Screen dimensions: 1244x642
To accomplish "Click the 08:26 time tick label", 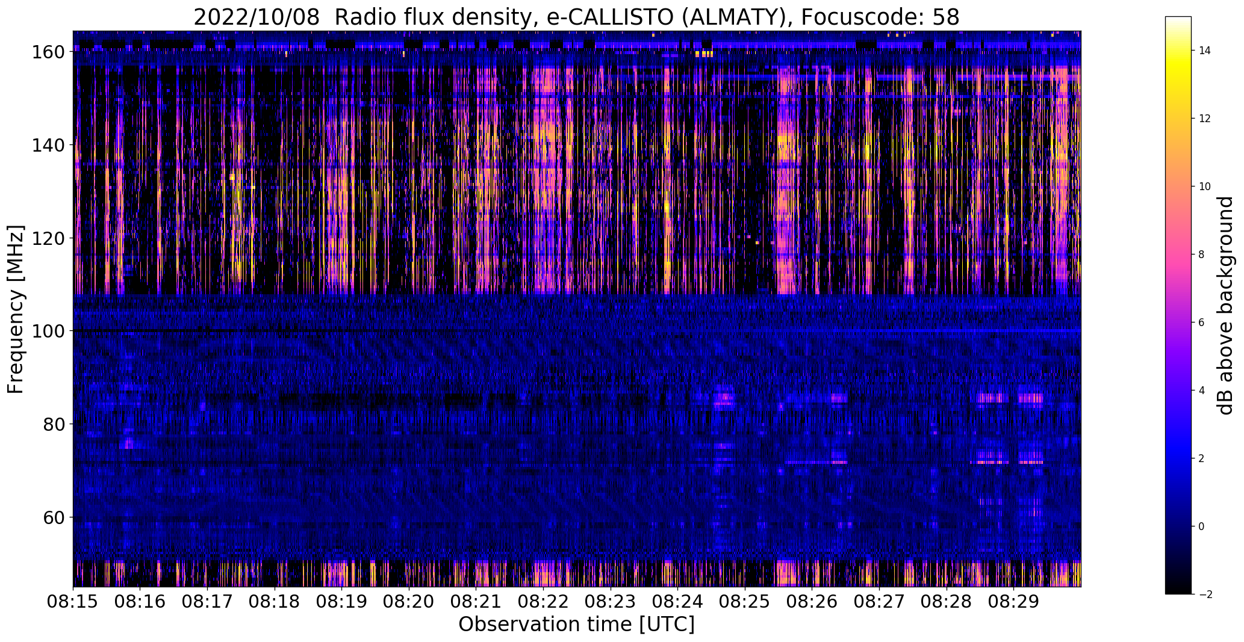I will click(x=812, y=602).
